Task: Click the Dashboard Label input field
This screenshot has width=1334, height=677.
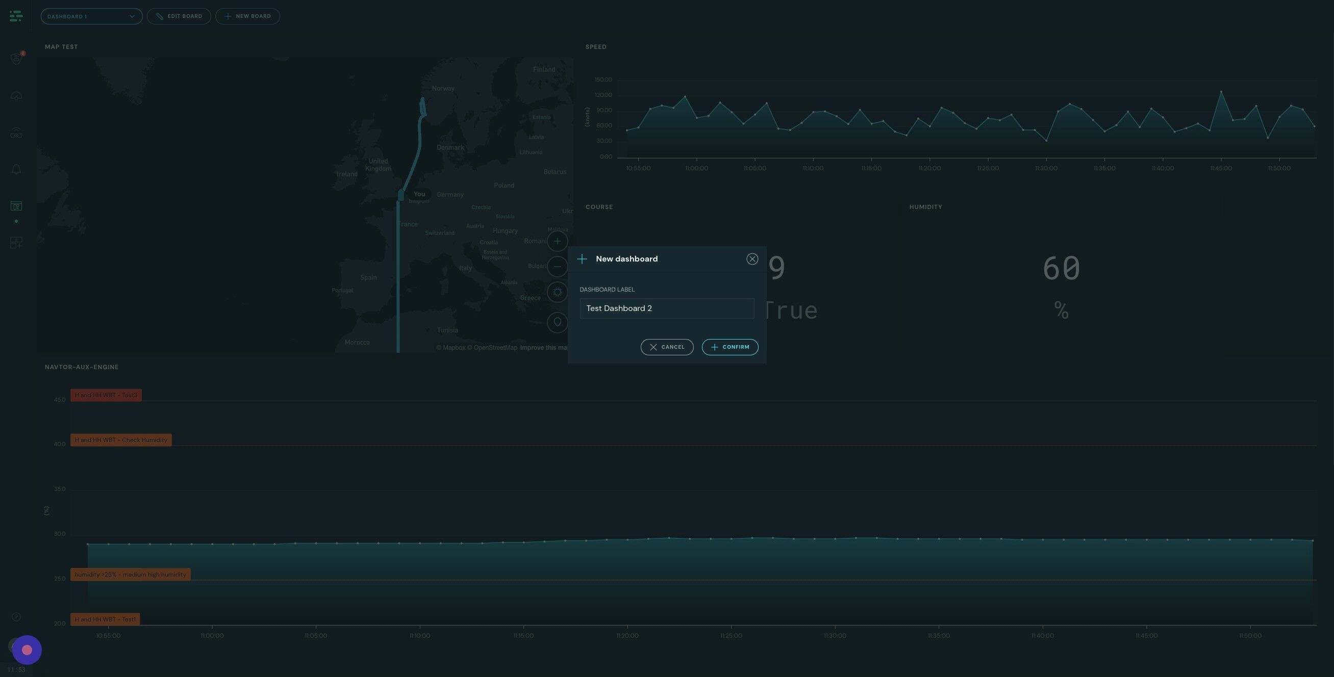Action: coord(666,308)
